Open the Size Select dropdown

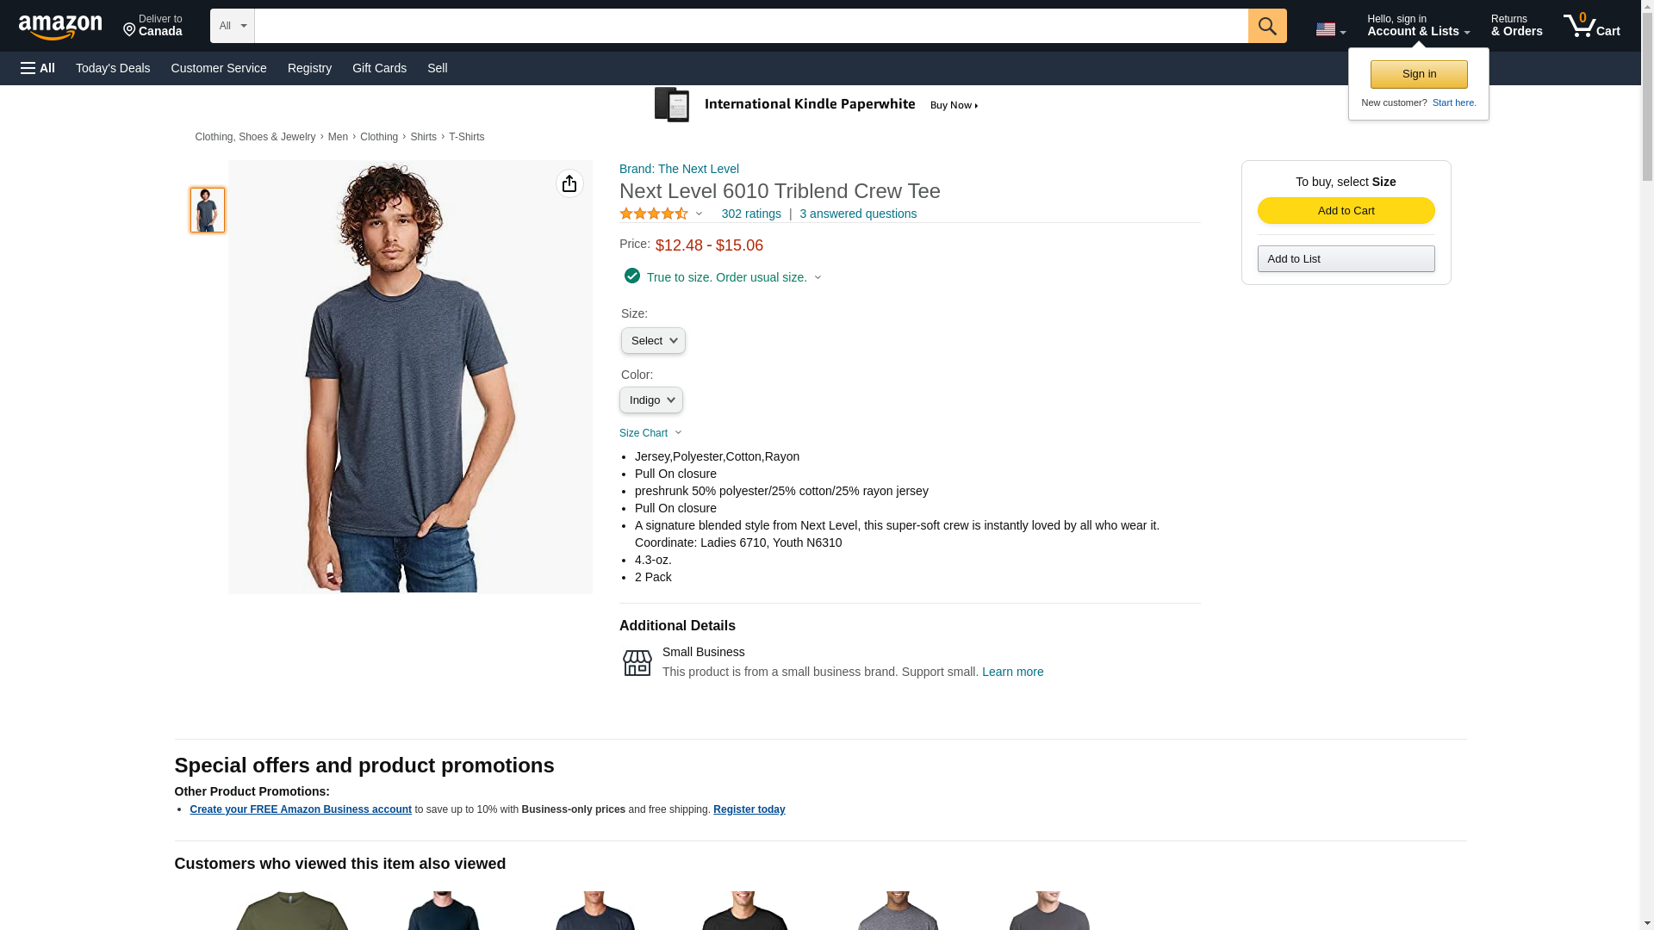coord(653,341)
